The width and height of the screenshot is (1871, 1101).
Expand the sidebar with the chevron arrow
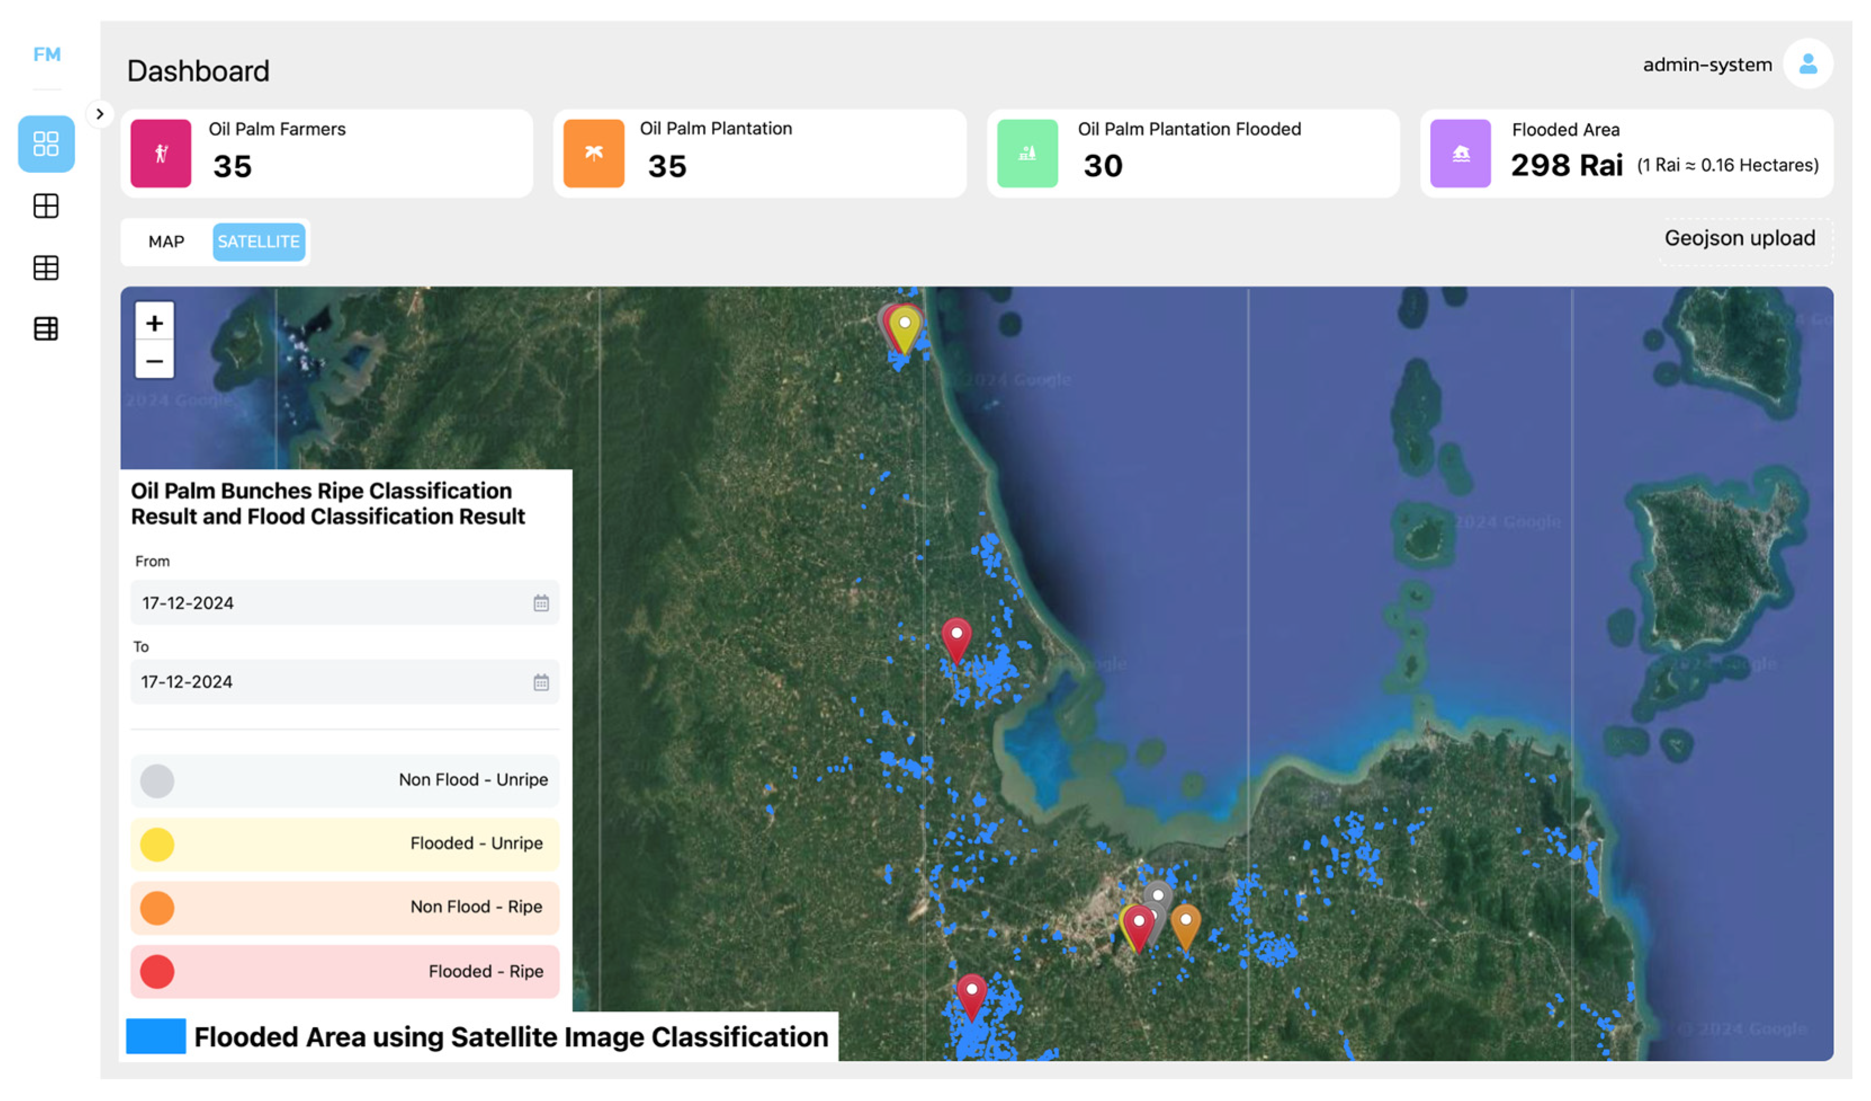pyautogui.click(x=100, y=114)
